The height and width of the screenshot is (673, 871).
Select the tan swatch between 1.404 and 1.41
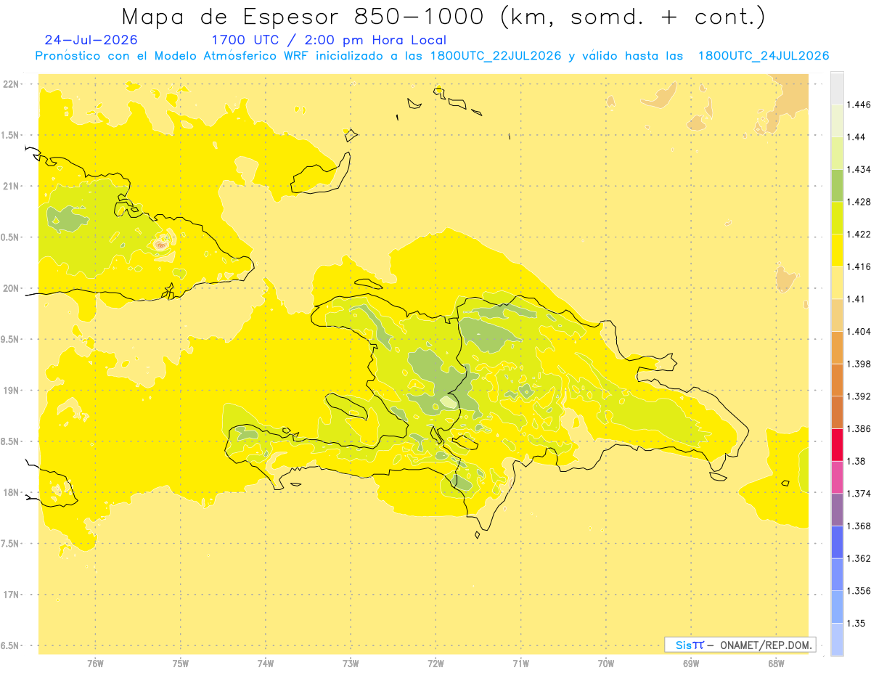[837, 315]
